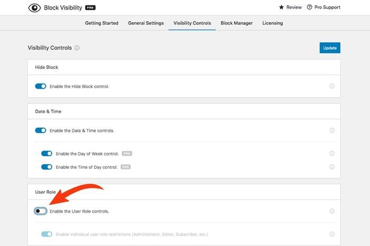Click PRO badge beside Day of Week control

[127, 154]
